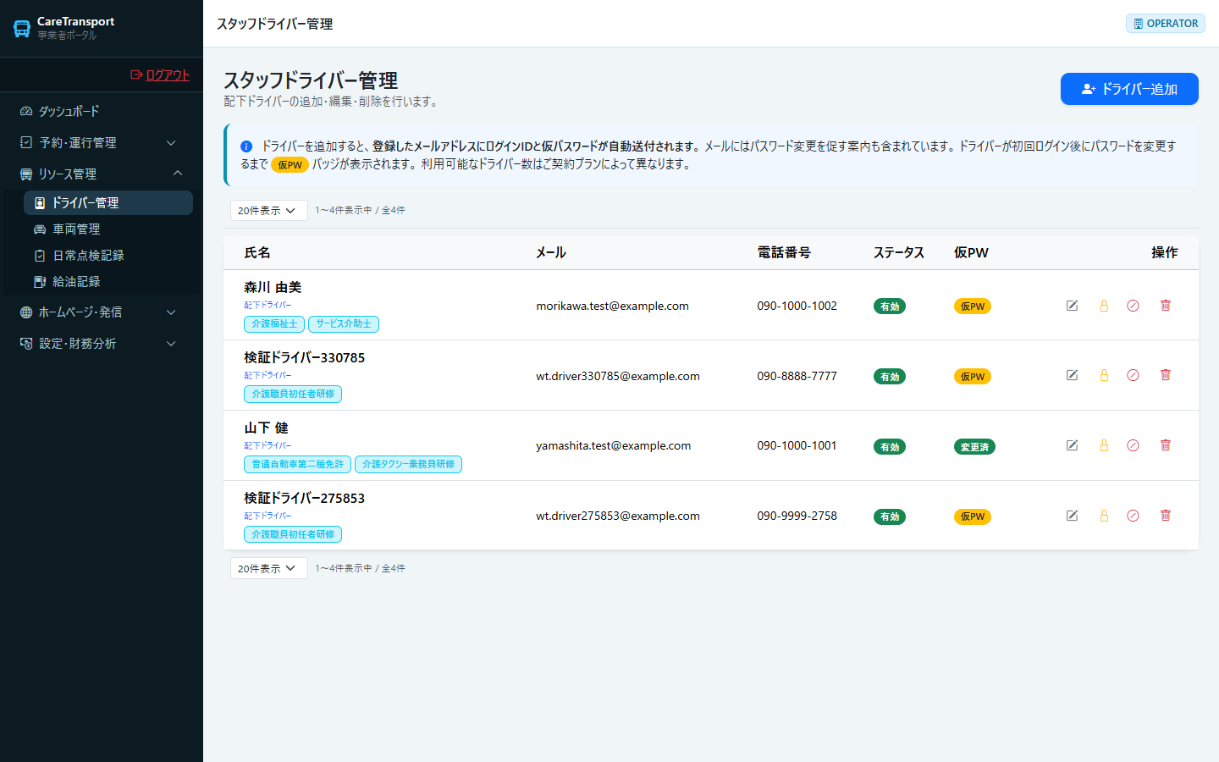Select ドライバー管理 in sidebar
1219x762 pixels.
[108, 202]
